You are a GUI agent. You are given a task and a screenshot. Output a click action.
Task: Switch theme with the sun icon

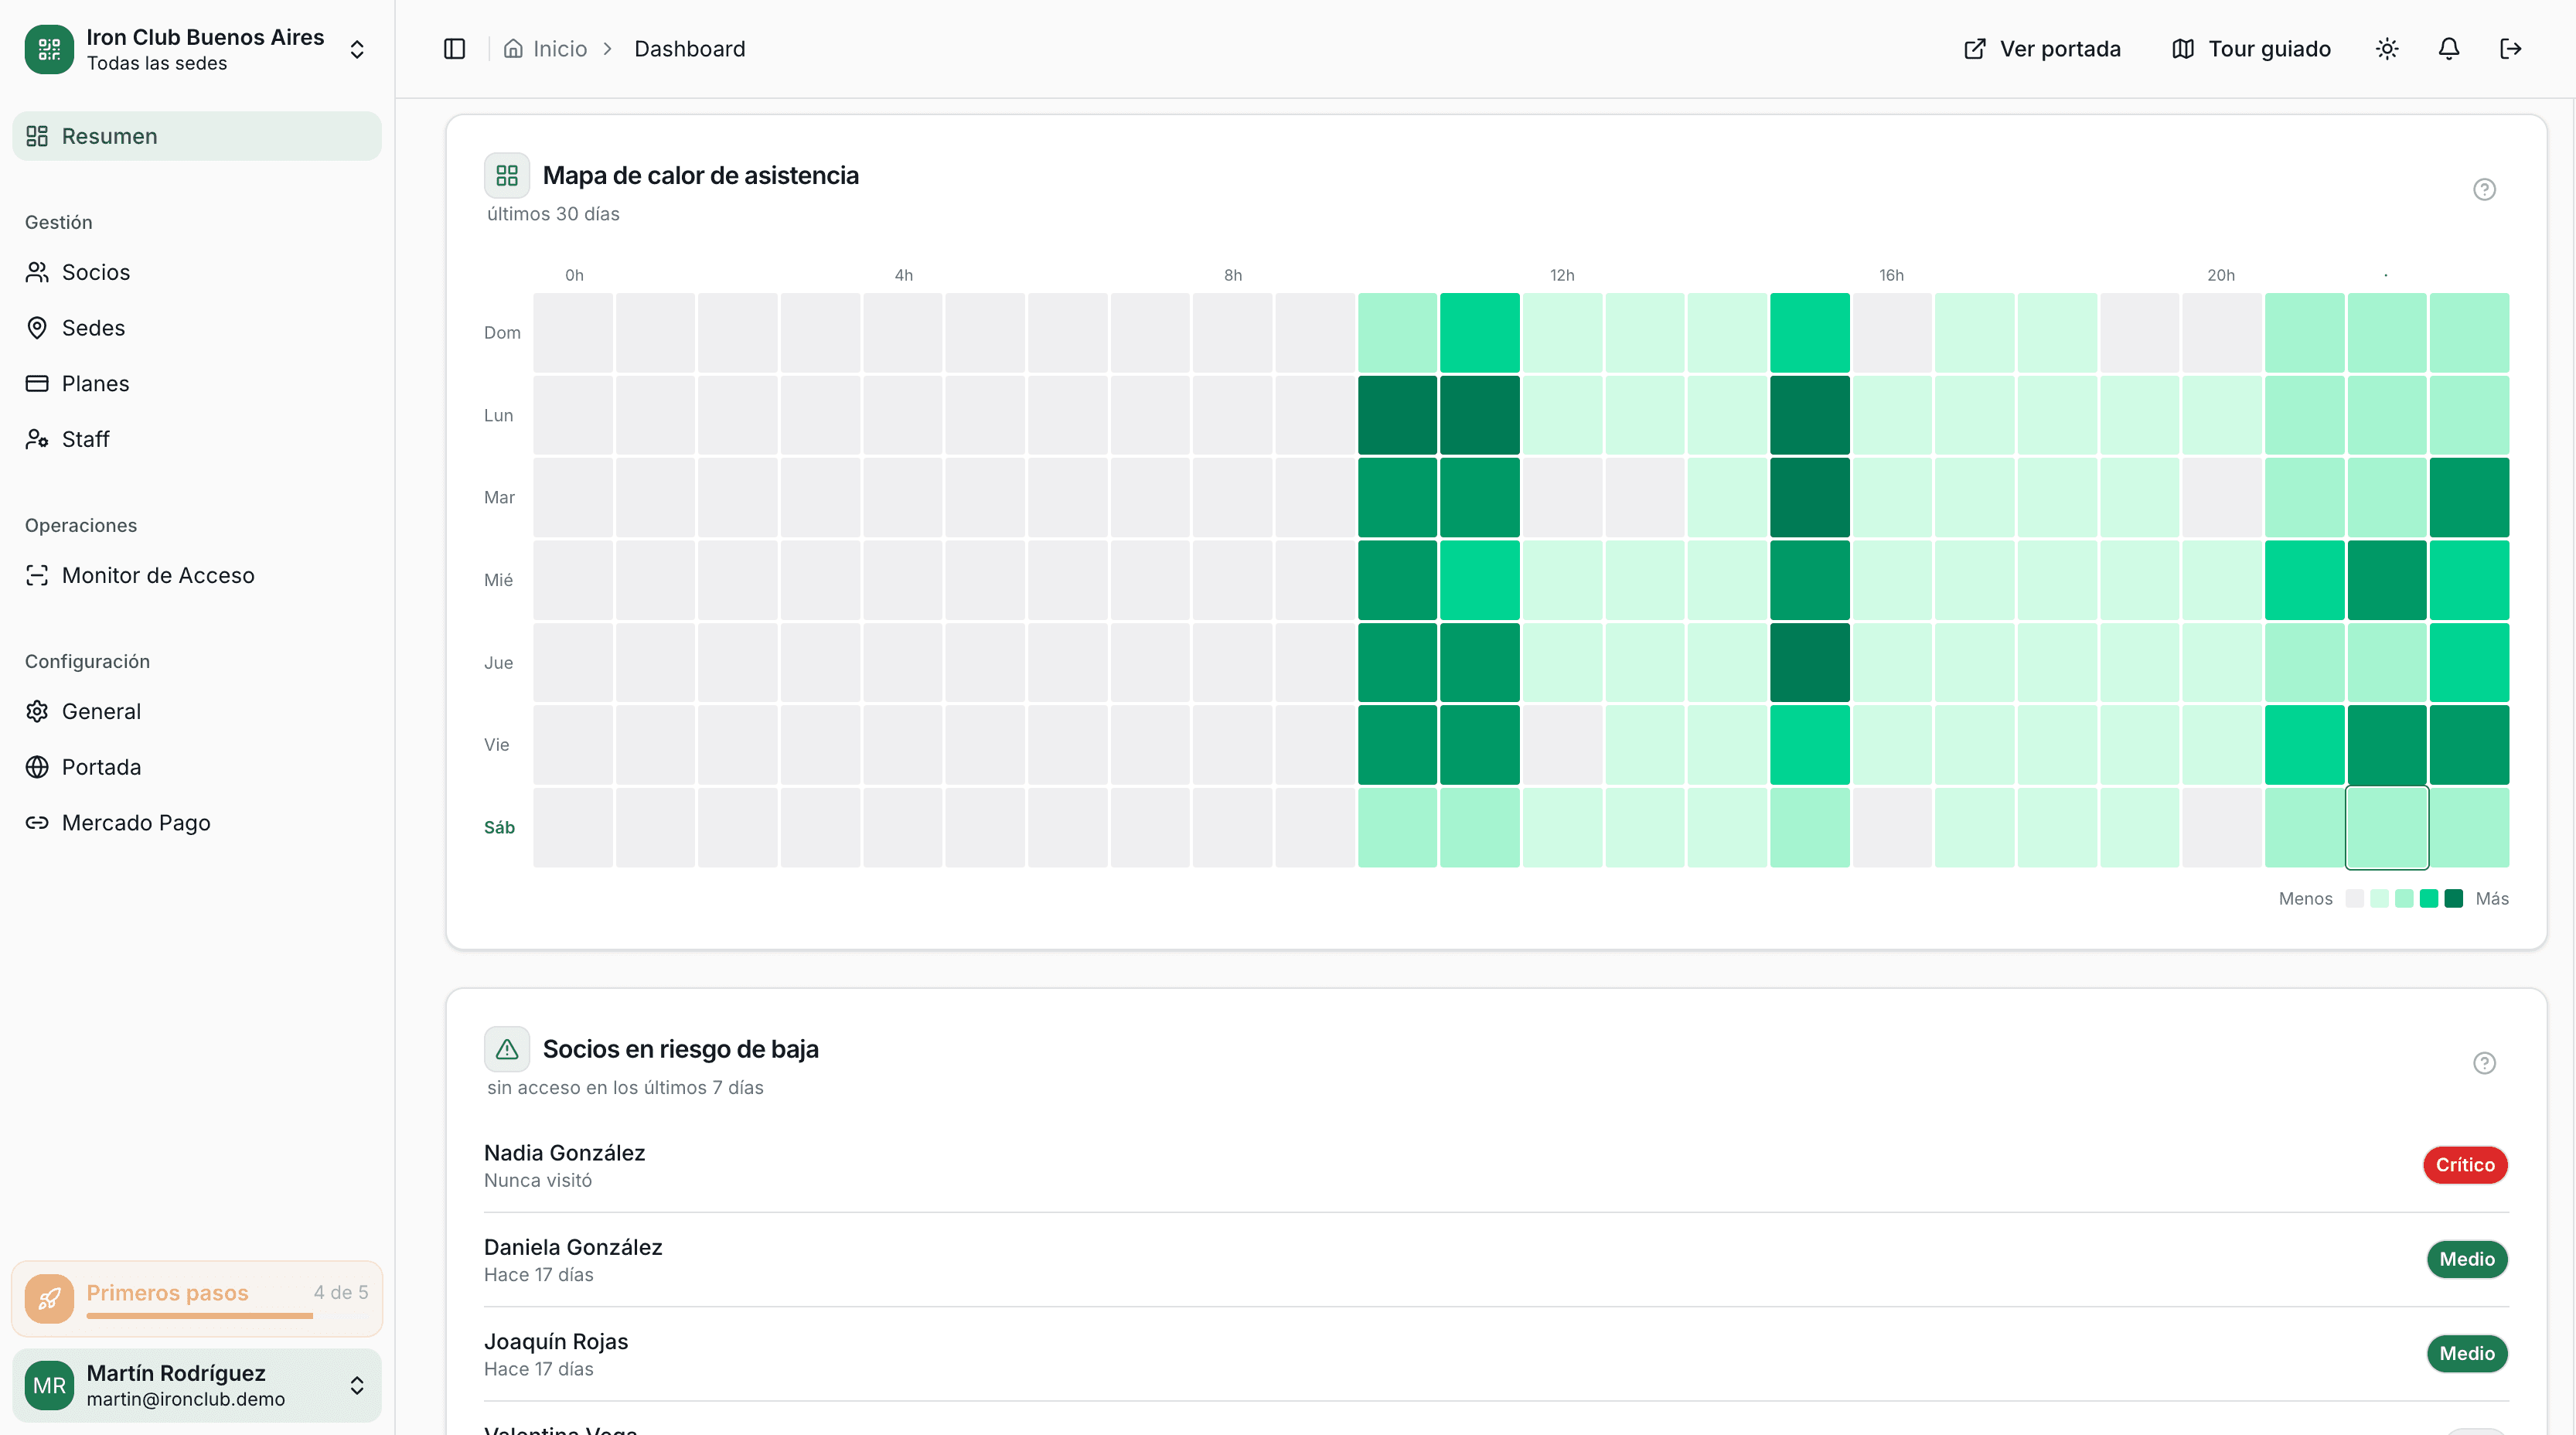(x=2387, y=49)
